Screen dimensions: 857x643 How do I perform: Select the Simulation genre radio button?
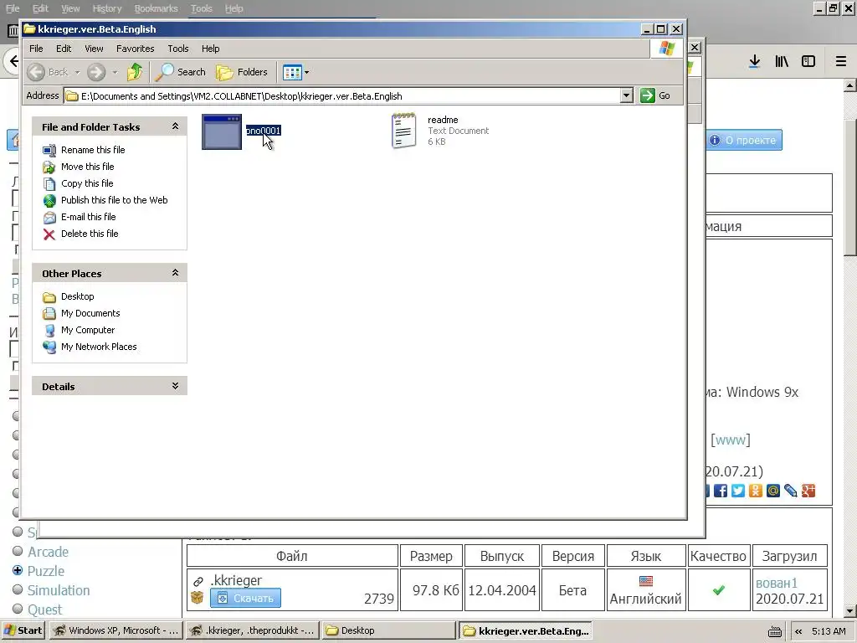(18, 589)
